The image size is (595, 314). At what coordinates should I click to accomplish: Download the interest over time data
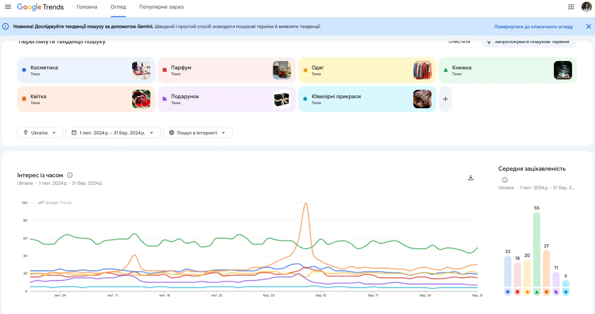click(x=471, y=177)
